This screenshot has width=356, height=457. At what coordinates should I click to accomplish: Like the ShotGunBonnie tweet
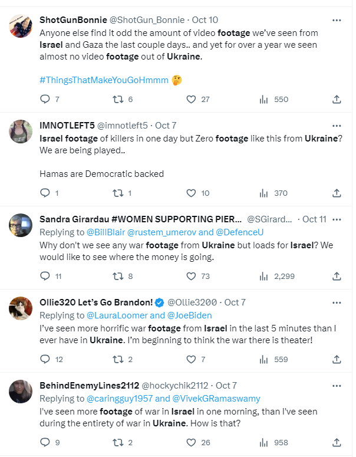[x=191, y=99]
